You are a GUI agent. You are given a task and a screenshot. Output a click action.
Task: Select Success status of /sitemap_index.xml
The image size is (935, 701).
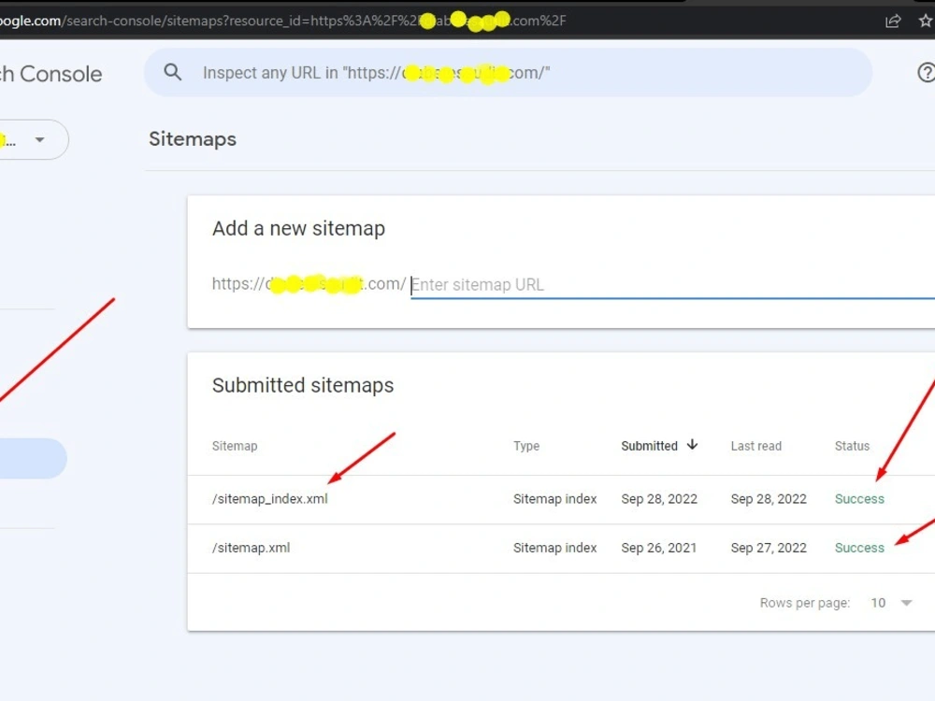click(x=859, y=499)
